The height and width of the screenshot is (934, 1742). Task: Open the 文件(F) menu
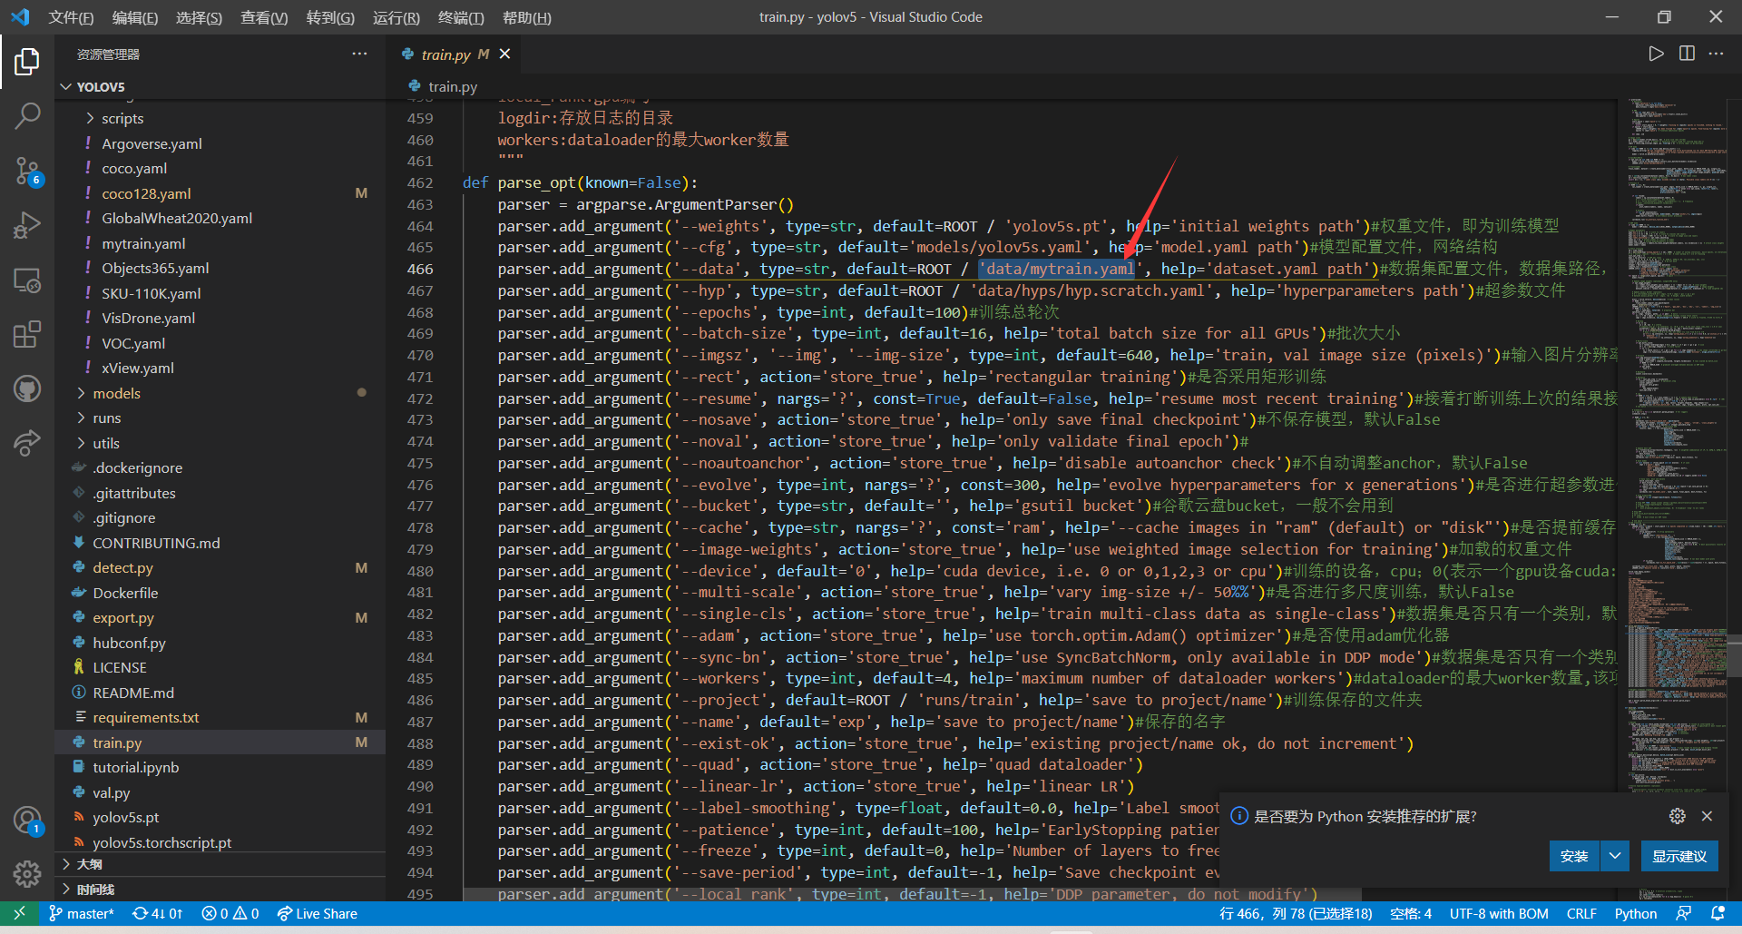click(x=71, y=17)
